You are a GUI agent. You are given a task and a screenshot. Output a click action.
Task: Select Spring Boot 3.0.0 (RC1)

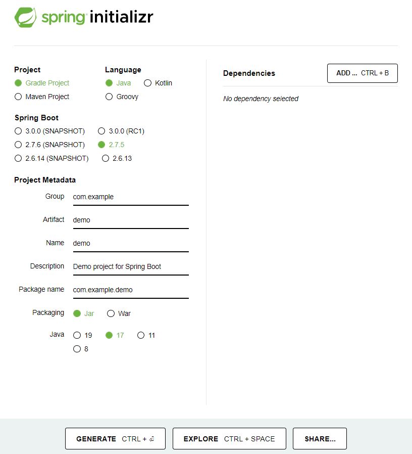[101, 131]
